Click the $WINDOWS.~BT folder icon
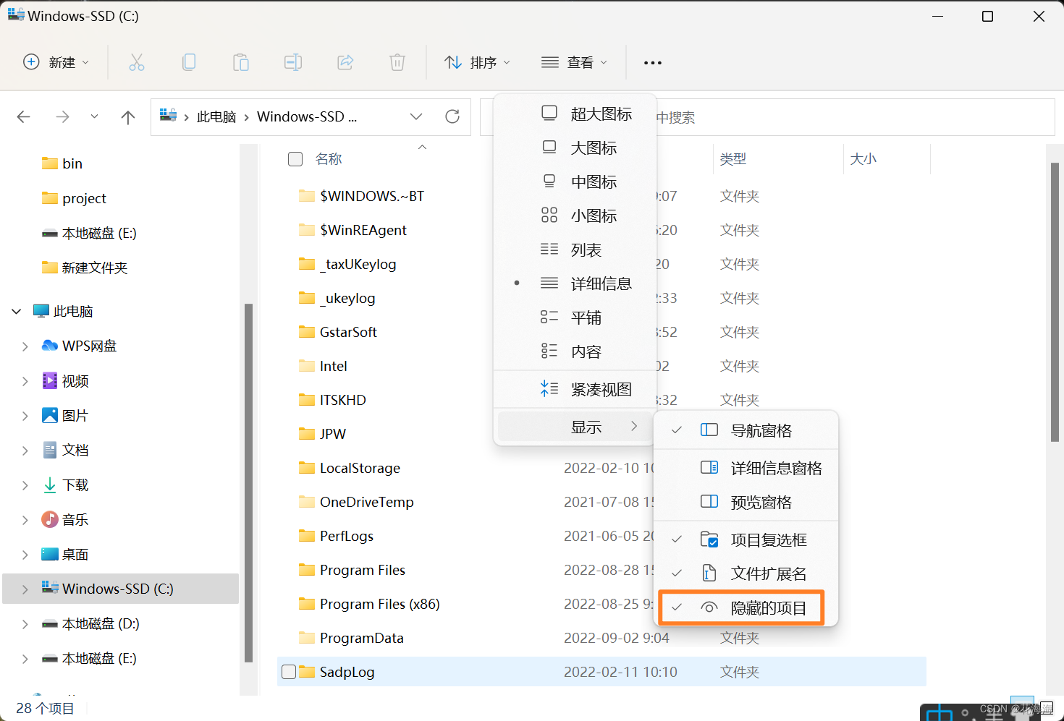 click(307, 196)
